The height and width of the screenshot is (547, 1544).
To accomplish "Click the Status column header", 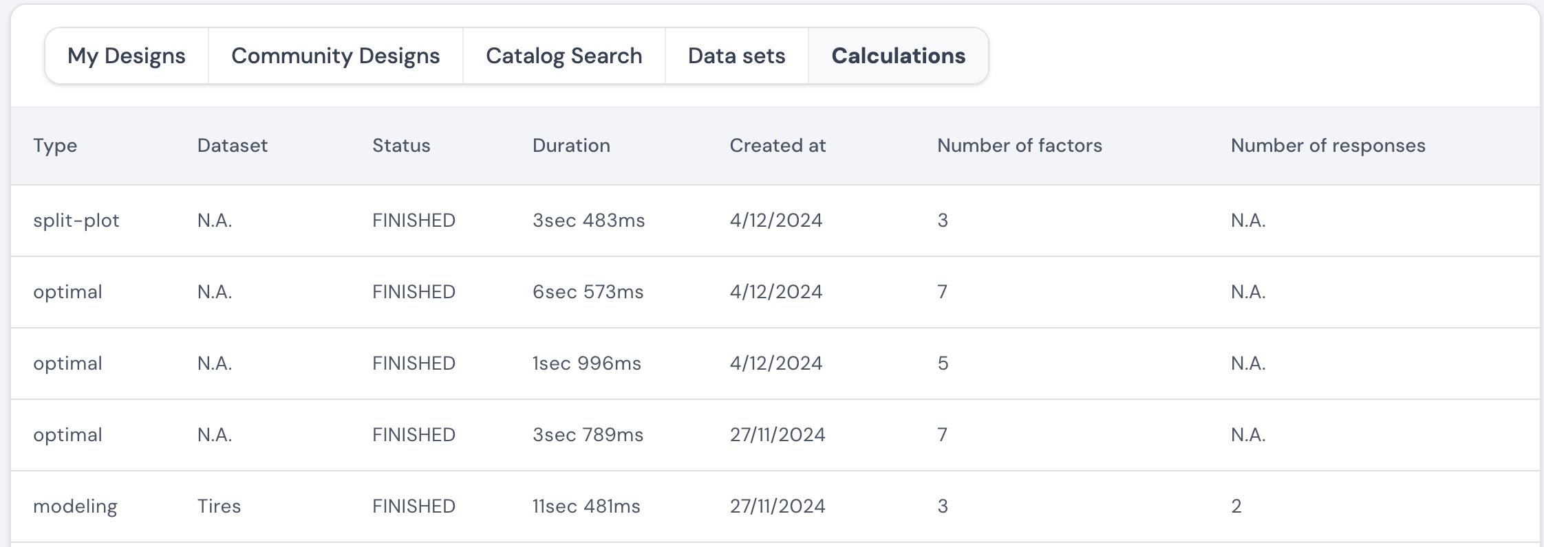I will coord(401,146).
